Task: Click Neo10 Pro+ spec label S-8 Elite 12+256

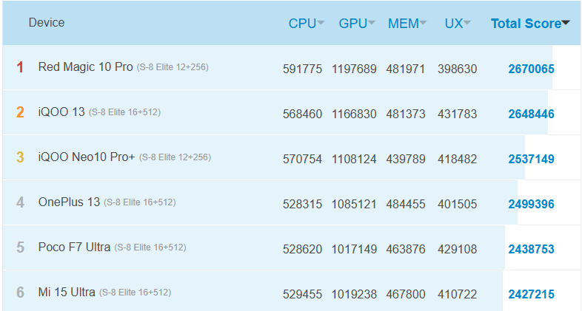Action: coord(175,157)
